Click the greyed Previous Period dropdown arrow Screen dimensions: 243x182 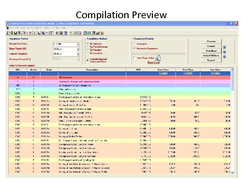(x=78, y=59)
